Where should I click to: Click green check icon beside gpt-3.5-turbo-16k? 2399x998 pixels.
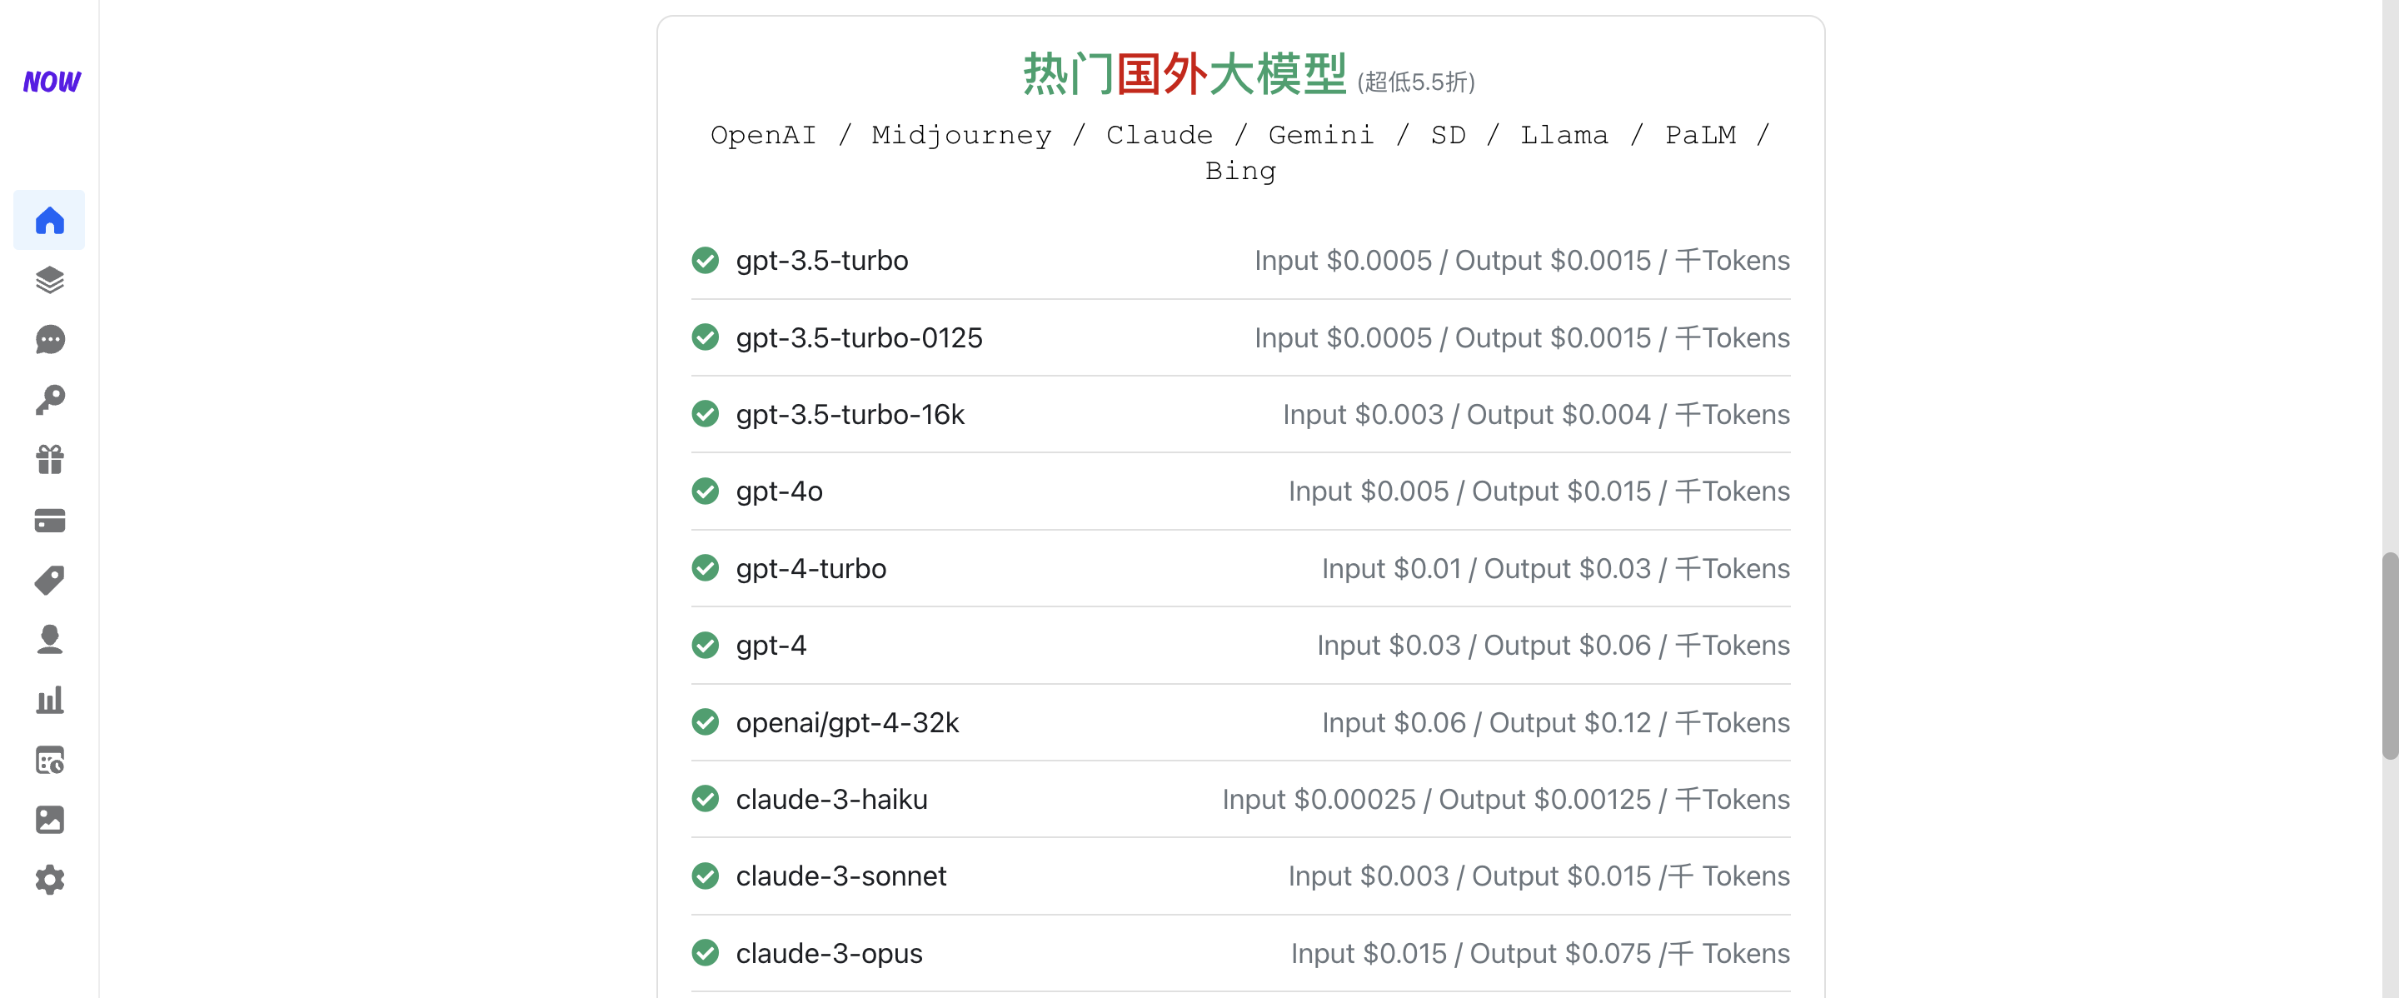click(705, 413)
